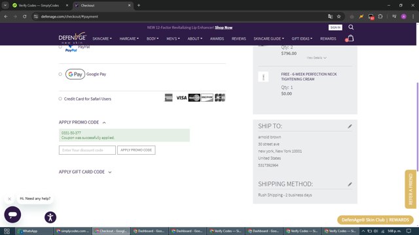Click the Apply Promo Code button
Screen dimensions: 419x235
[x=136, y=150]
